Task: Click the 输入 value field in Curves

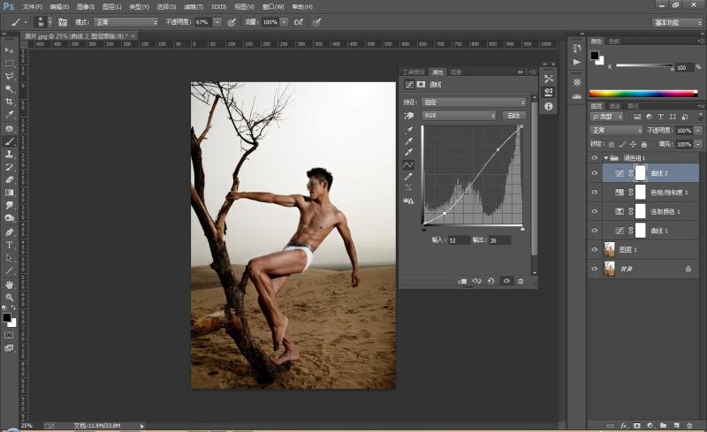Action: click(x=459, y=240)
